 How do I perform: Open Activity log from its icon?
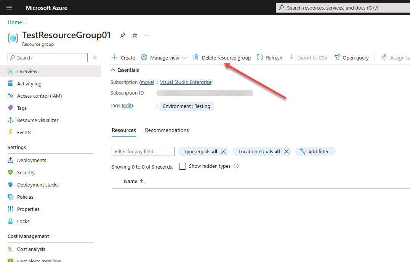coord(10,84)
